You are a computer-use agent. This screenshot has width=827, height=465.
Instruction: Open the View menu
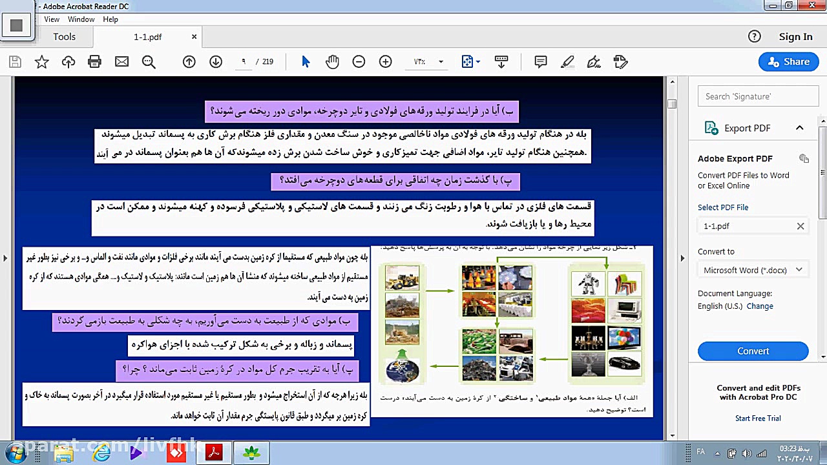(51, 19)
